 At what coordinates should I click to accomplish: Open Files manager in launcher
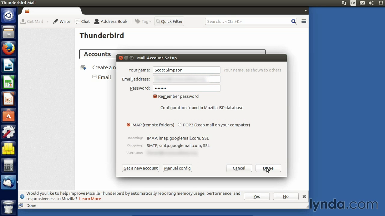tap(8, 32)
